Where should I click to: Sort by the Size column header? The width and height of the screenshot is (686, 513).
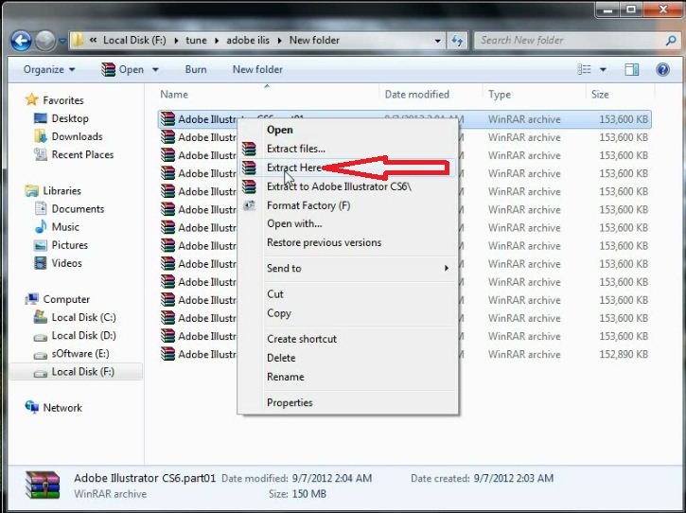600,94
